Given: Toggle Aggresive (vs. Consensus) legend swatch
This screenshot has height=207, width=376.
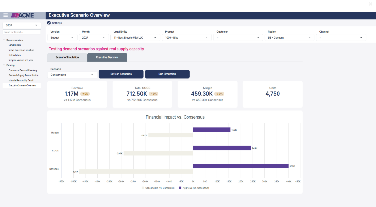Looking at the screenshot, I should (180, 188).
